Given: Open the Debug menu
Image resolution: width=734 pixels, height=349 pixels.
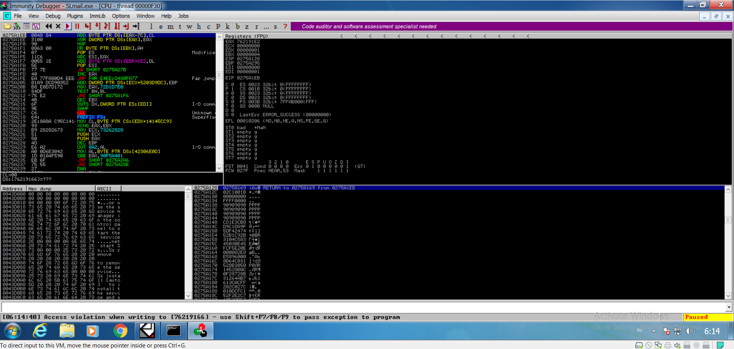Looking at the screenshot, I should coord(53,16).
